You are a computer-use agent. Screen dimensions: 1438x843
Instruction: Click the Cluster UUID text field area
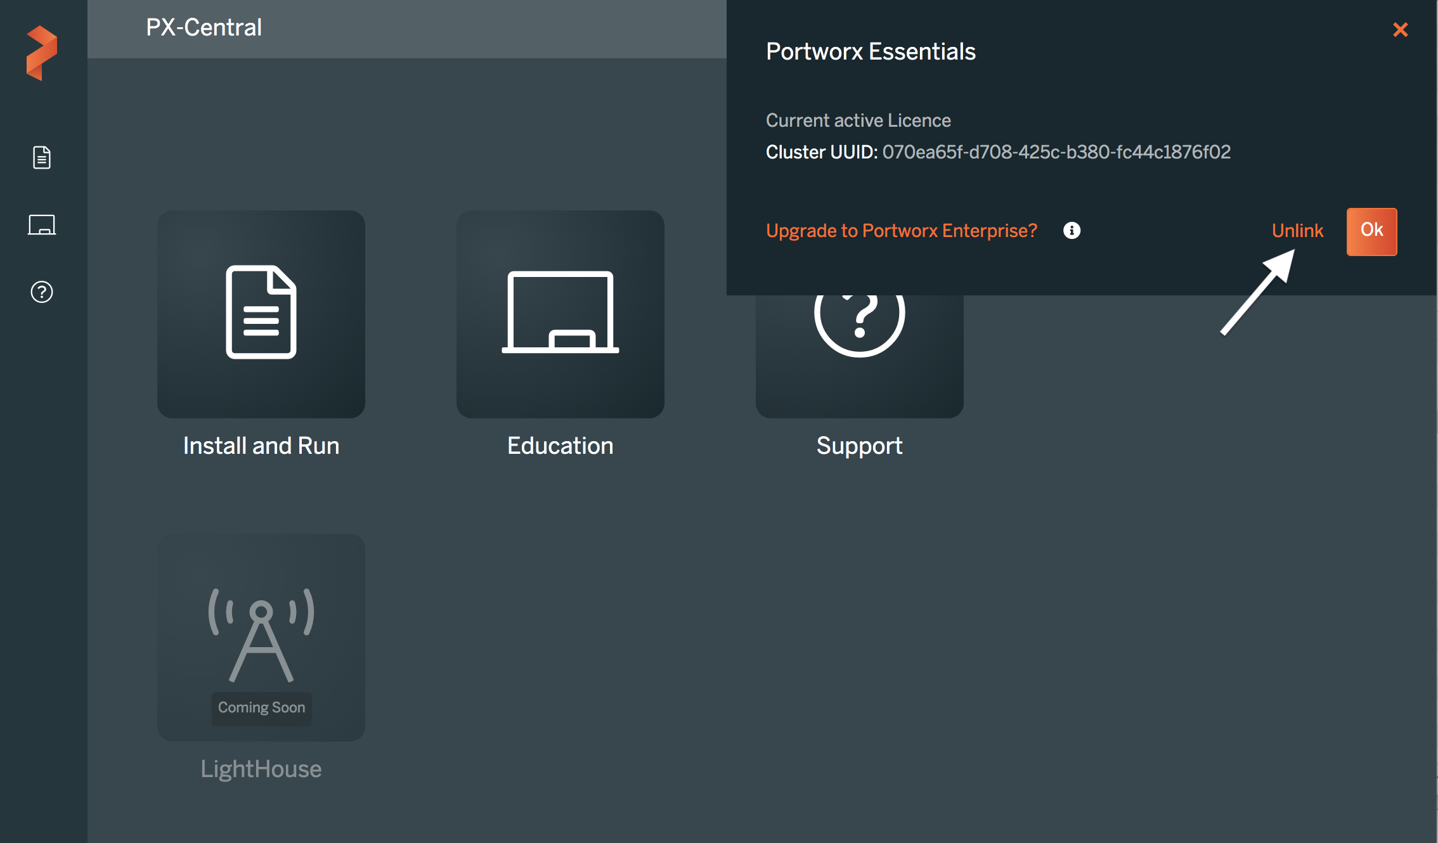point(1054,151)
